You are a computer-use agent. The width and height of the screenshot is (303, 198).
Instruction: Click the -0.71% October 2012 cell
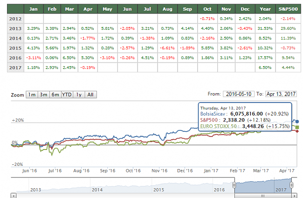coord(207,19)
